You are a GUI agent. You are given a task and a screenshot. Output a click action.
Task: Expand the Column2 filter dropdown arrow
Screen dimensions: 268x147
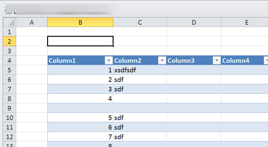[162, 61]
